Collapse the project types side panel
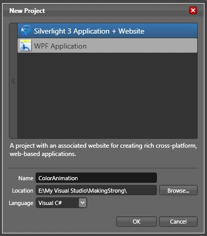207x236 pixels. [x=13, y=81]
